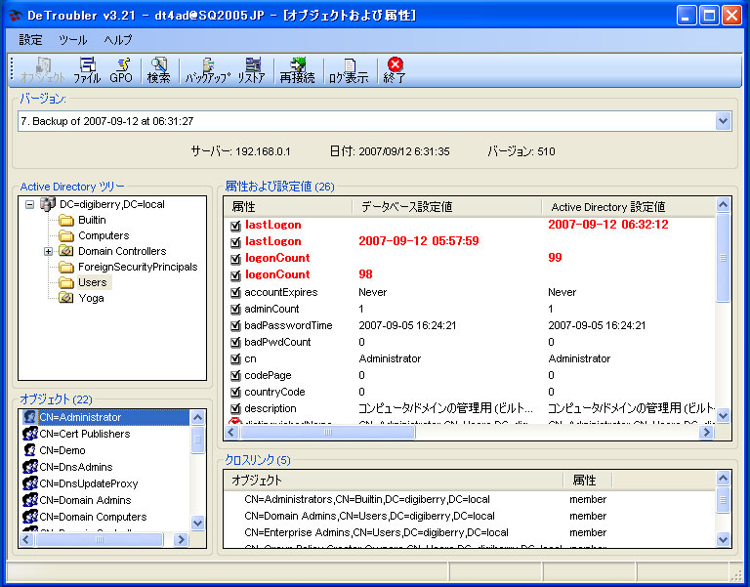Select the logonCount 99 row
Screen dimensions: 750x587
pos(469,258)
